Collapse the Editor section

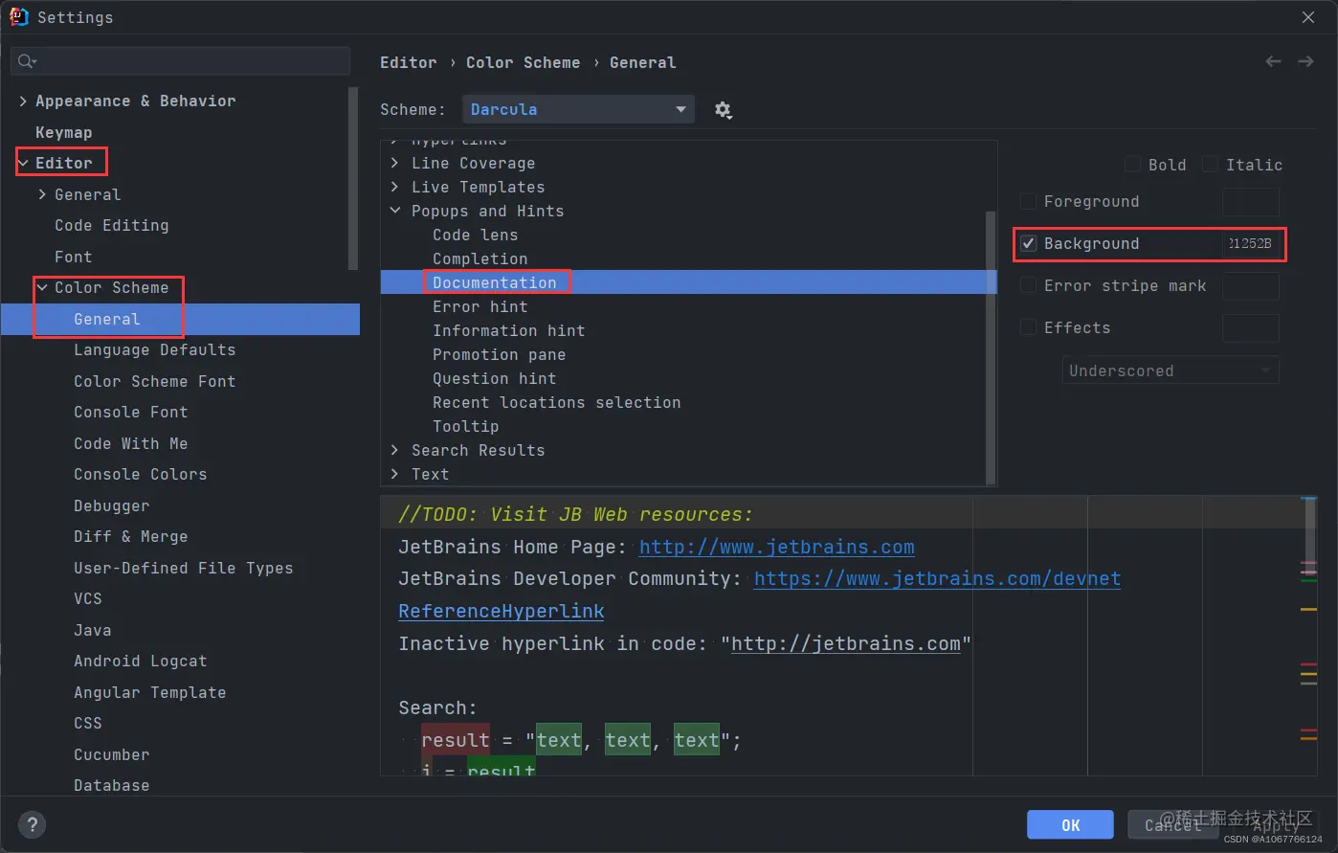[23, 163]
